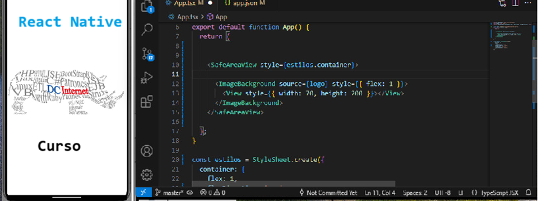Open the Run and Debug view

[146, 78]
